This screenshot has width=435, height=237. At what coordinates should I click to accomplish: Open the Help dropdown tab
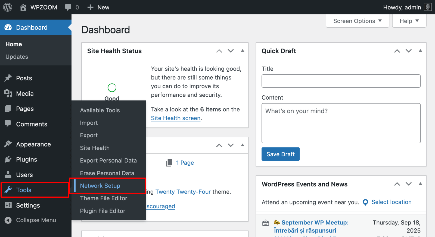409,21
